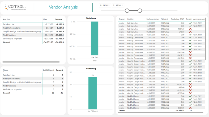Image resolution: width=209 pixels, height=117 pixels.
Task: Select Wide World Importers row with -20.526,66
Action: (33, 39)
